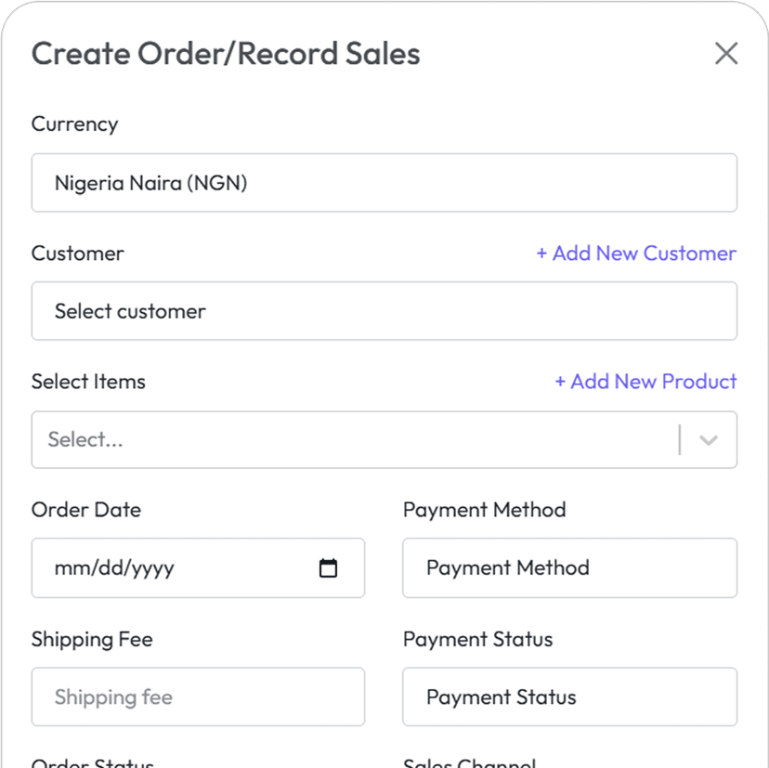Click the 'Create Order/Record Sales' heading
This screenshot has height=768, width=769.
point(226,54)
